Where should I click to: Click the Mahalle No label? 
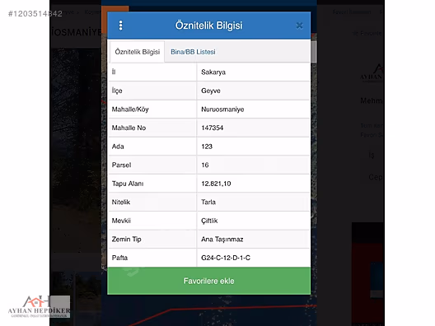click(129, 128)
